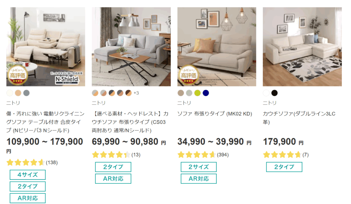Click the 2タイプ tag under the 179,900円 leather sofa
The width and height of the screenshot is (351, 204).
tap(284, 167)
